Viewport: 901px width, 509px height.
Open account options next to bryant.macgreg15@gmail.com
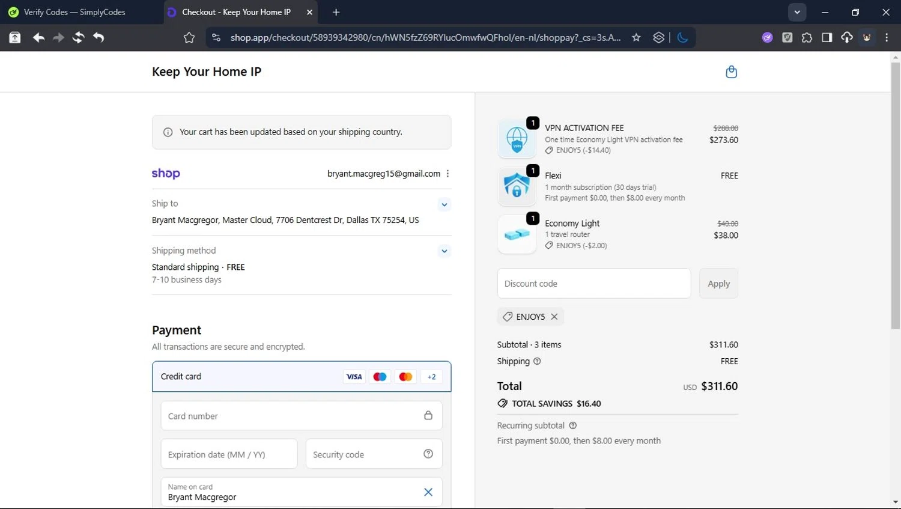tap(447, 174)
